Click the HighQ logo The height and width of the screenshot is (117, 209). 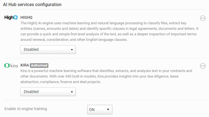tap(11, 17)
